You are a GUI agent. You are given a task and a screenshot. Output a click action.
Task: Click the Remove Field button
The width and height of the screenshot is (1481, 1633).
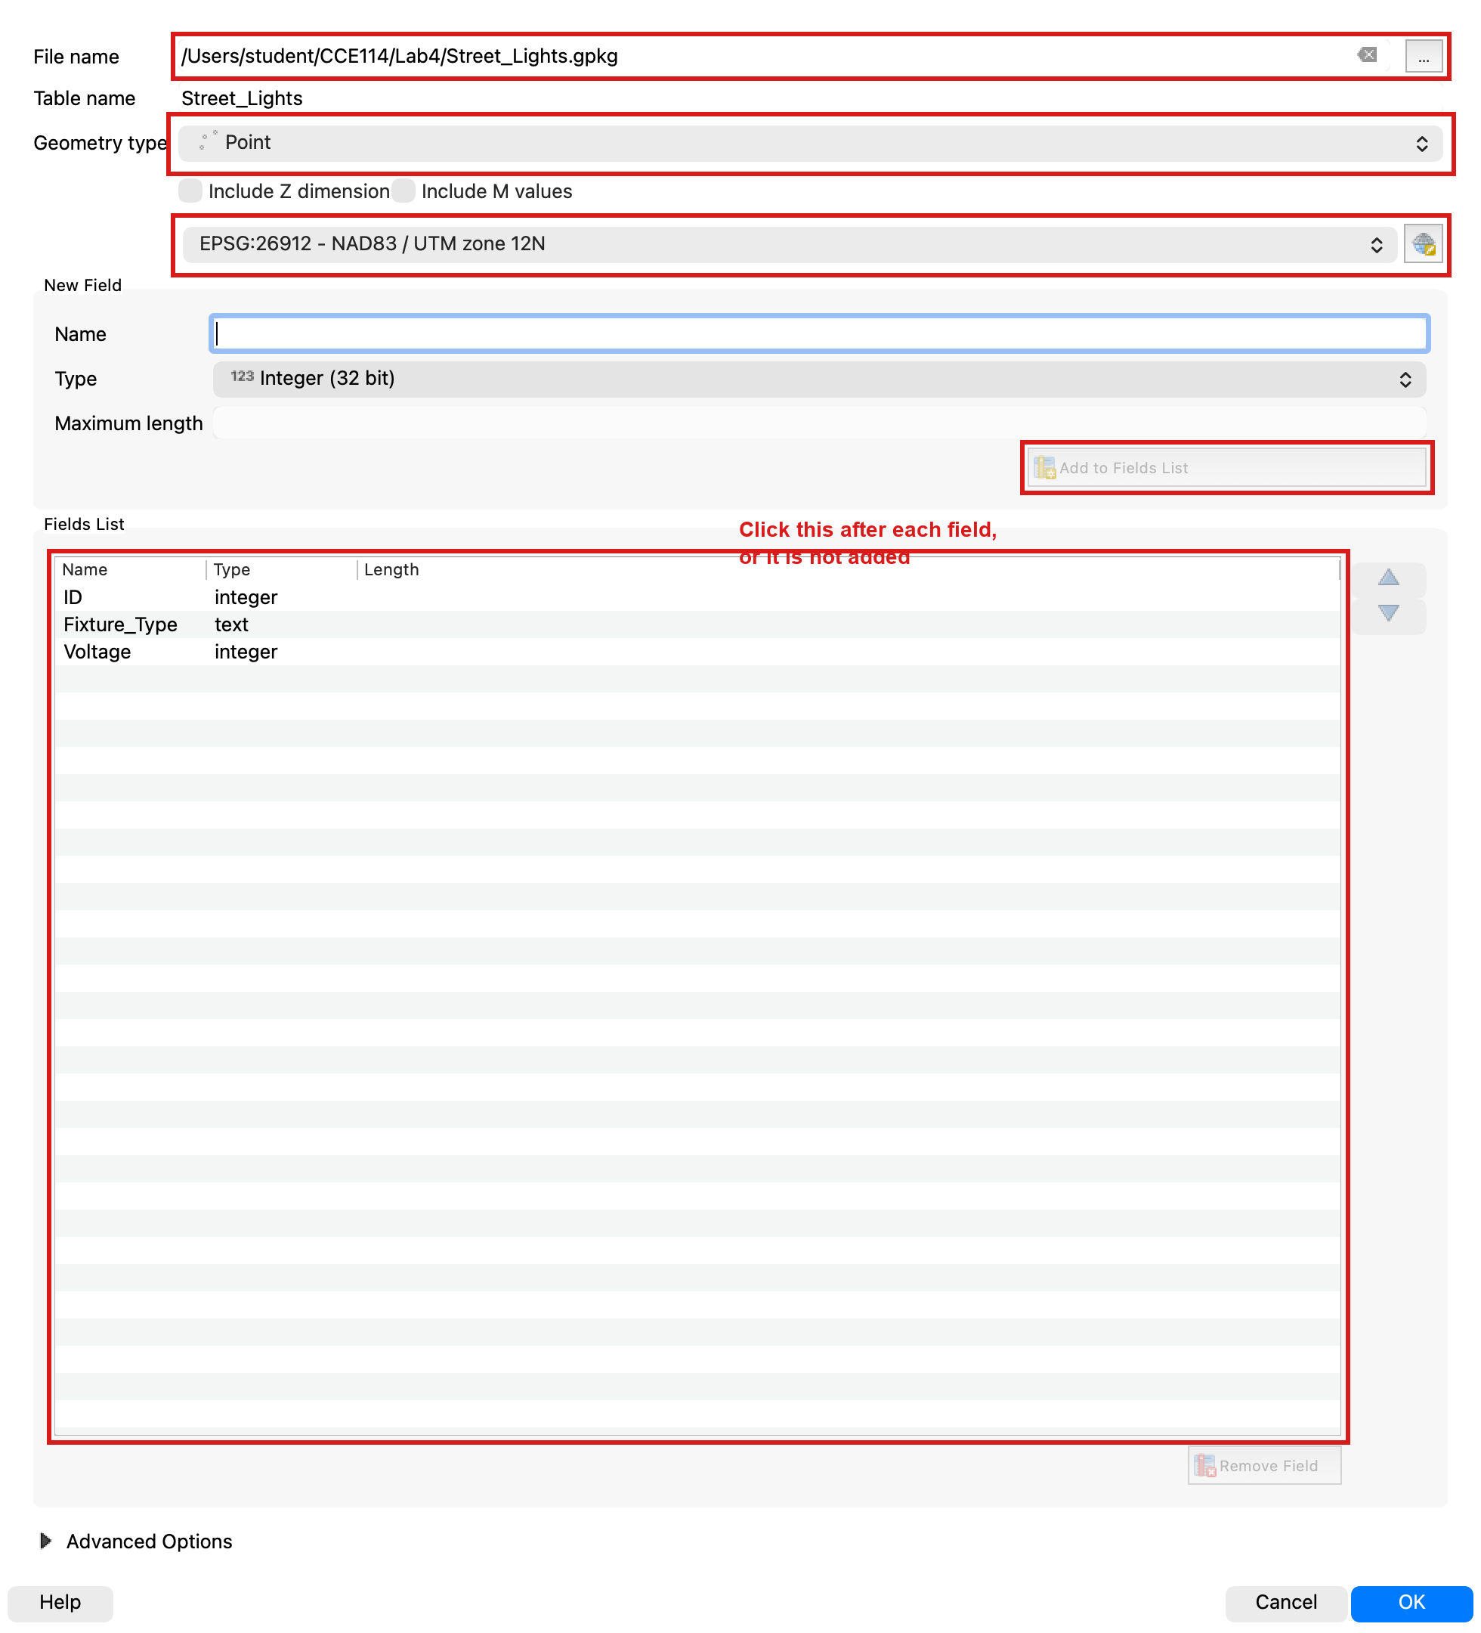1265,1466
